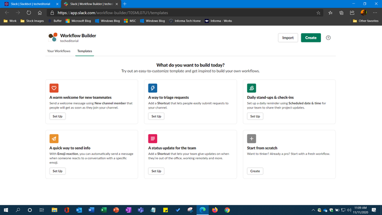Viewport: 382px width, 215px height.
Task: Open OneNote from the taskbar
Action: coord(128,210)
